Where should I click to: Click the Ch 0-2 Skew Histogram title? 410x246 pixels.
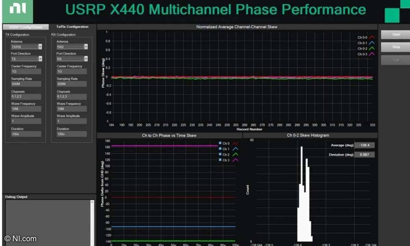click(308, 135)
